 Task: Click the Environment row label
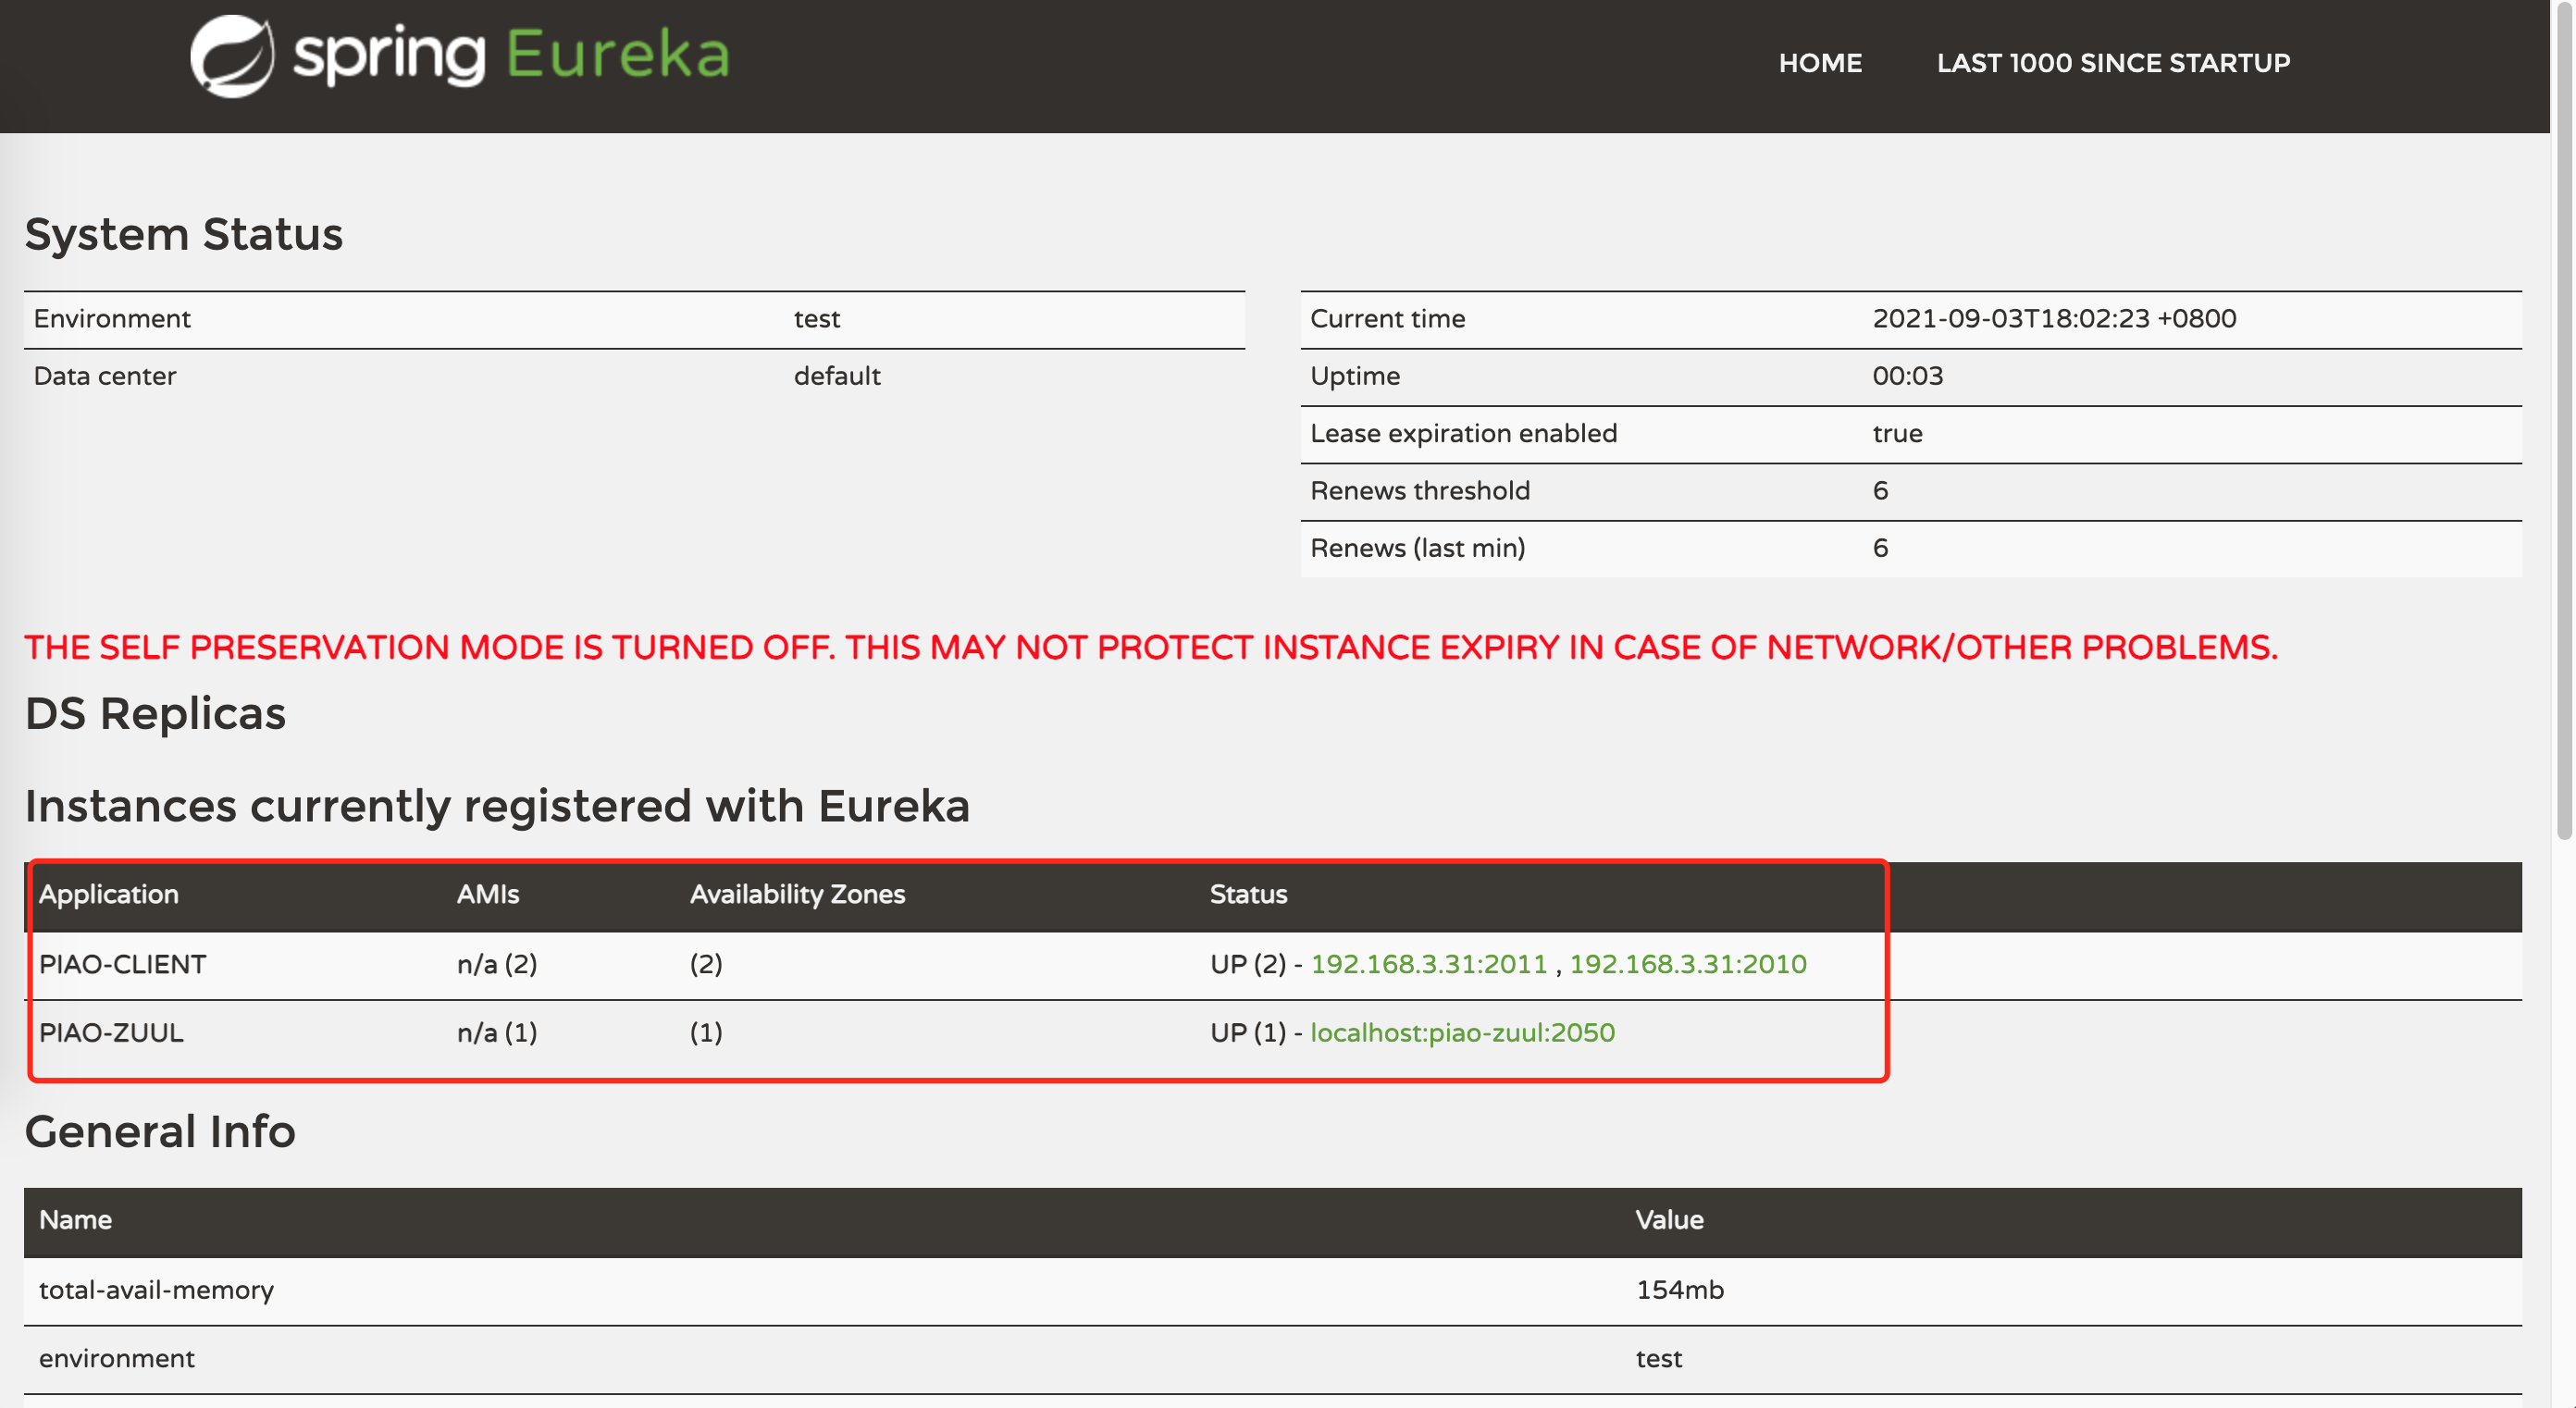112,318
